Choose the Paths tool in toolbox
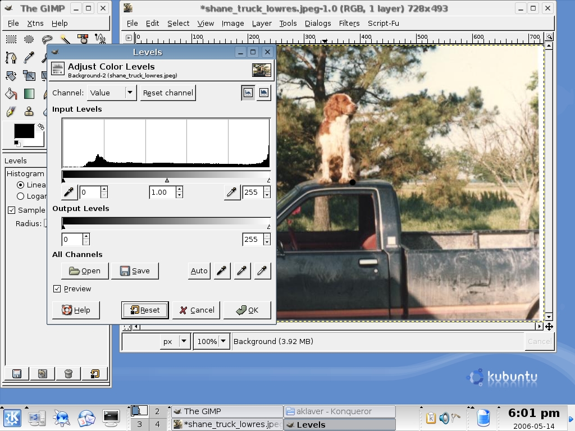 (x=11, y=57)
